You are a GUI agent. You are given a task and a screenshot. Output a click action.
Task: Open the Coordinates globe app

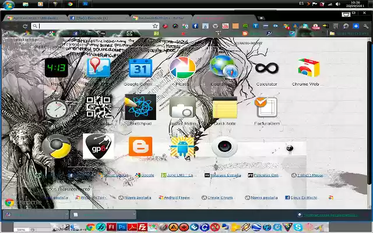[224, 67]
